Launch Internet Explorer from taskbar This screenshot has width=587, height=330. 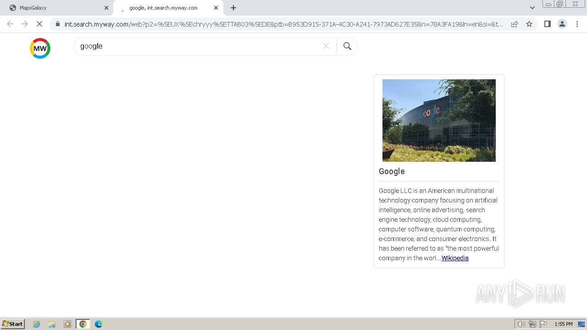point(37,324)
